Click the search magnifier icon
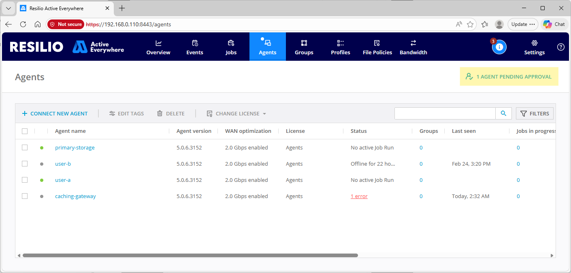Image resolution: width=571 pixels, height=273 pixels. 503,113
